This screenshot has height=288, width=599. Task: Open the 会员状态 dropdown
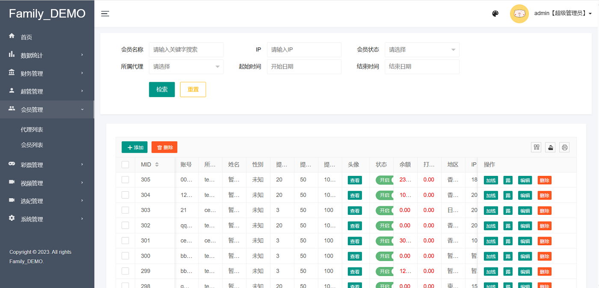tap(421, 50)
